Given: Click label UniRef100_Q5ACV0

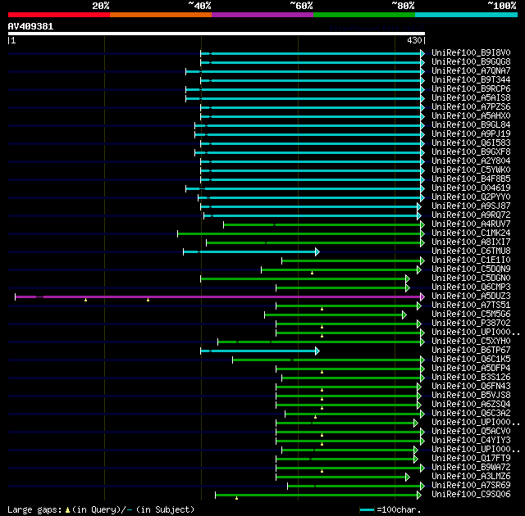Looking at the screenshot, I should 471,432.
